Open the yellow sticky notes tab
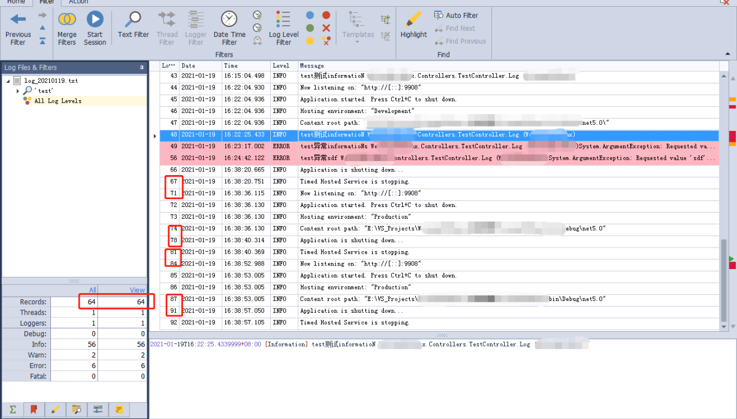The height and width of the screenshot is (419, 737). [x=119, y=409]
